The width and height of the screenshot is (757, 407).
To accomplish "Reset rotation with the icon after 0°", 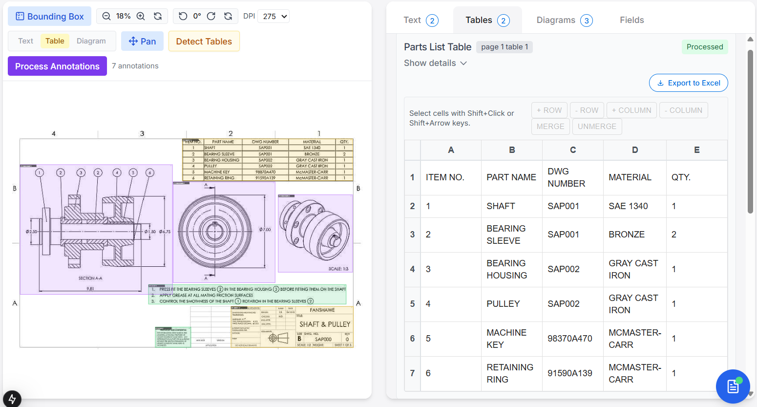I will click(228, 16).
